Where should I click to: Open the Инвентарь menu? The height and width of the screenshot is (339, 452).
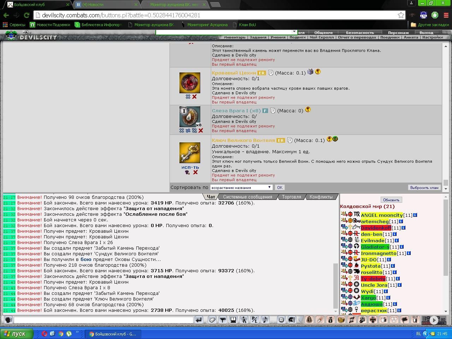234,37
